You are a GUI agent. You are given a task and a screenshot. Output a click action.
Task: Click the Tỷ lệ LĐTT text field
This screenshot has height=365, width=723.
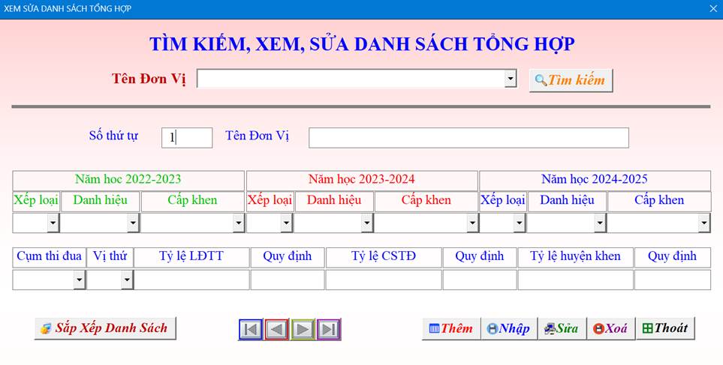(191, 280)
